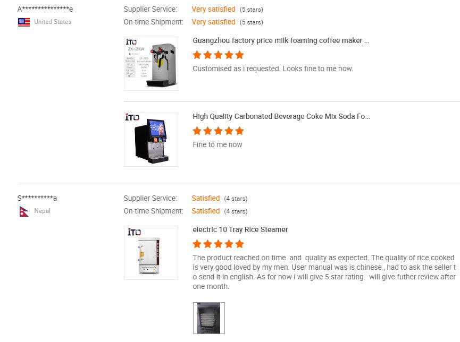Open the carbonated beverage soda machine thumbnail
460x342 pixels.
point(151,140)
